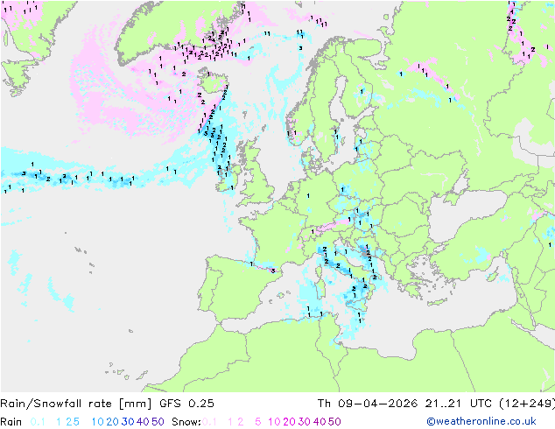Click the '21..21 UTC' time label

[459, 404]
